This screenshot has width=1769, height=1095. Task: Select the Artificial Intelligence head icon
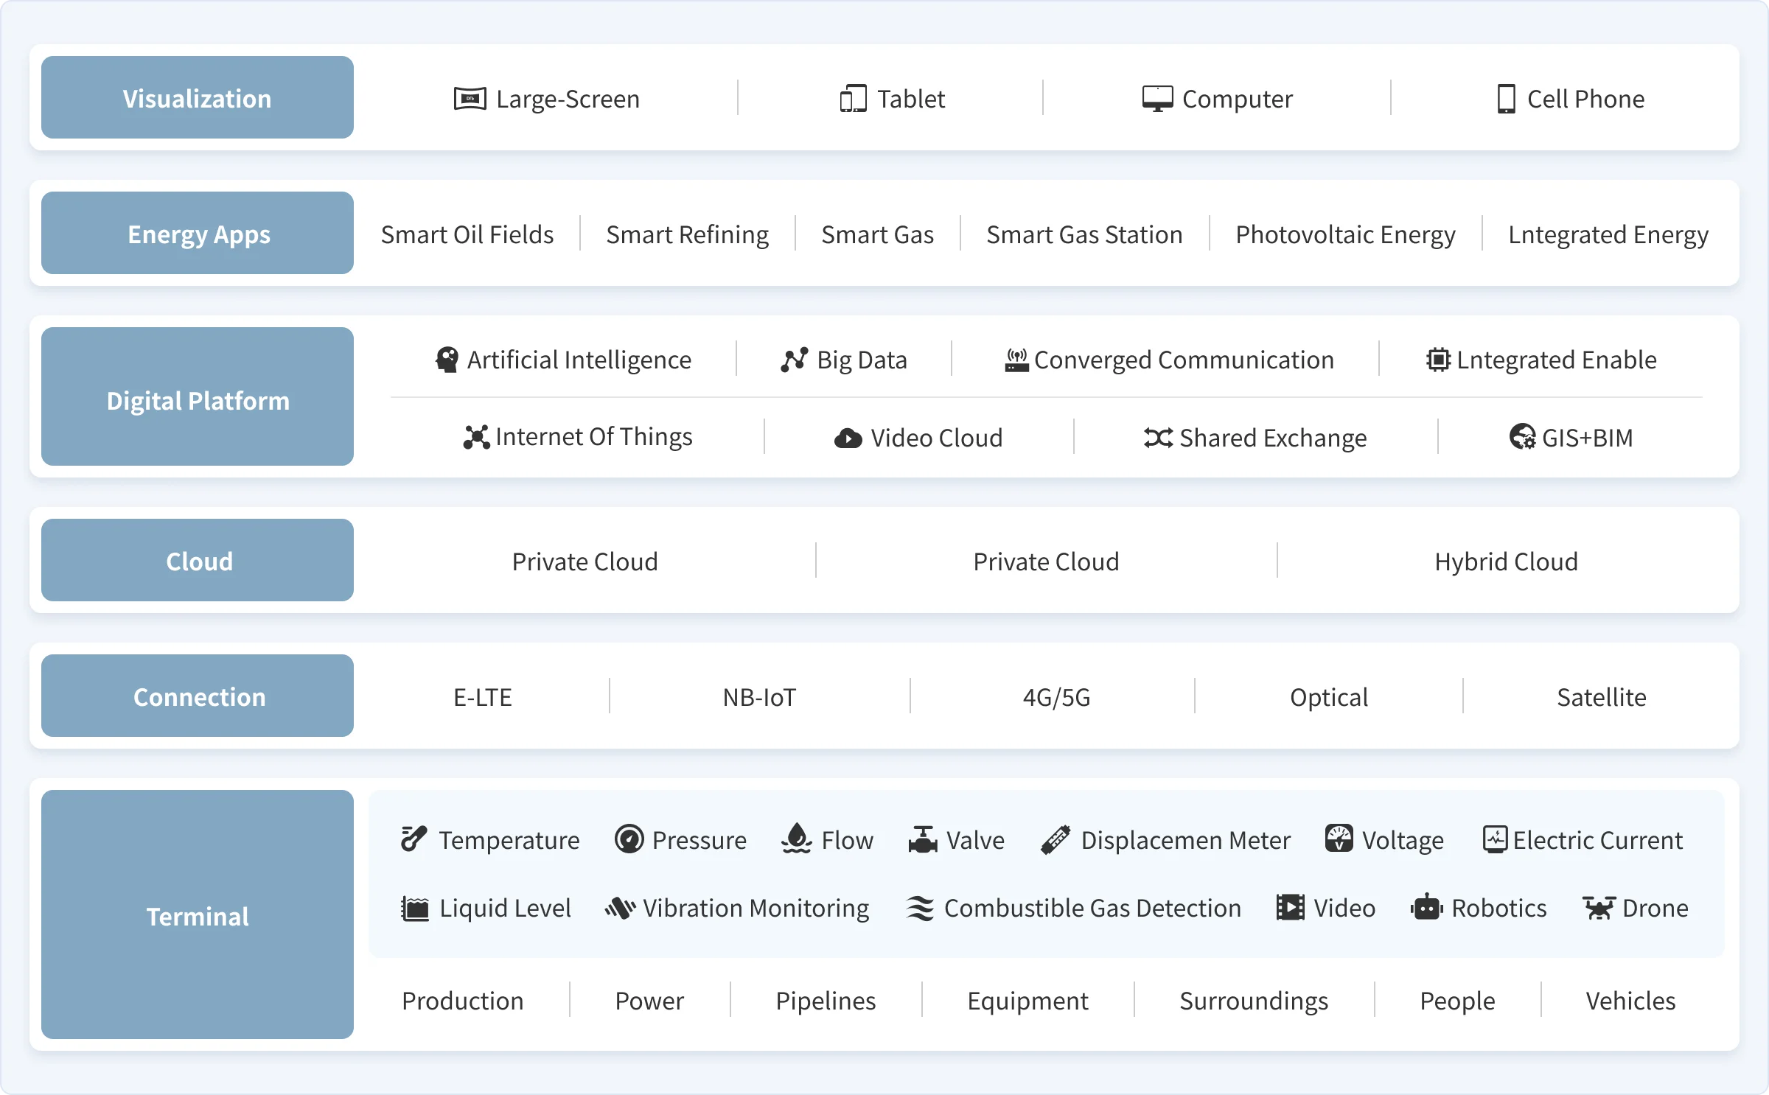click(x=447, y=360)
